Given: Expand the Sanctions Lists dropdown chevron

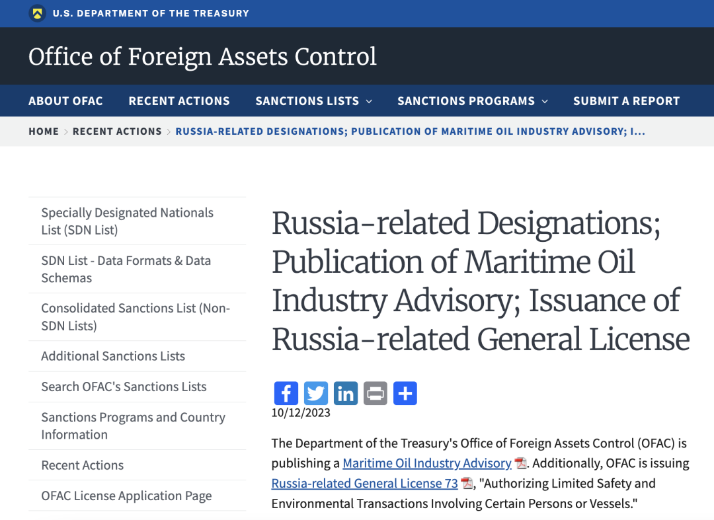Looking at the screenshot, I should coord(370,102).
